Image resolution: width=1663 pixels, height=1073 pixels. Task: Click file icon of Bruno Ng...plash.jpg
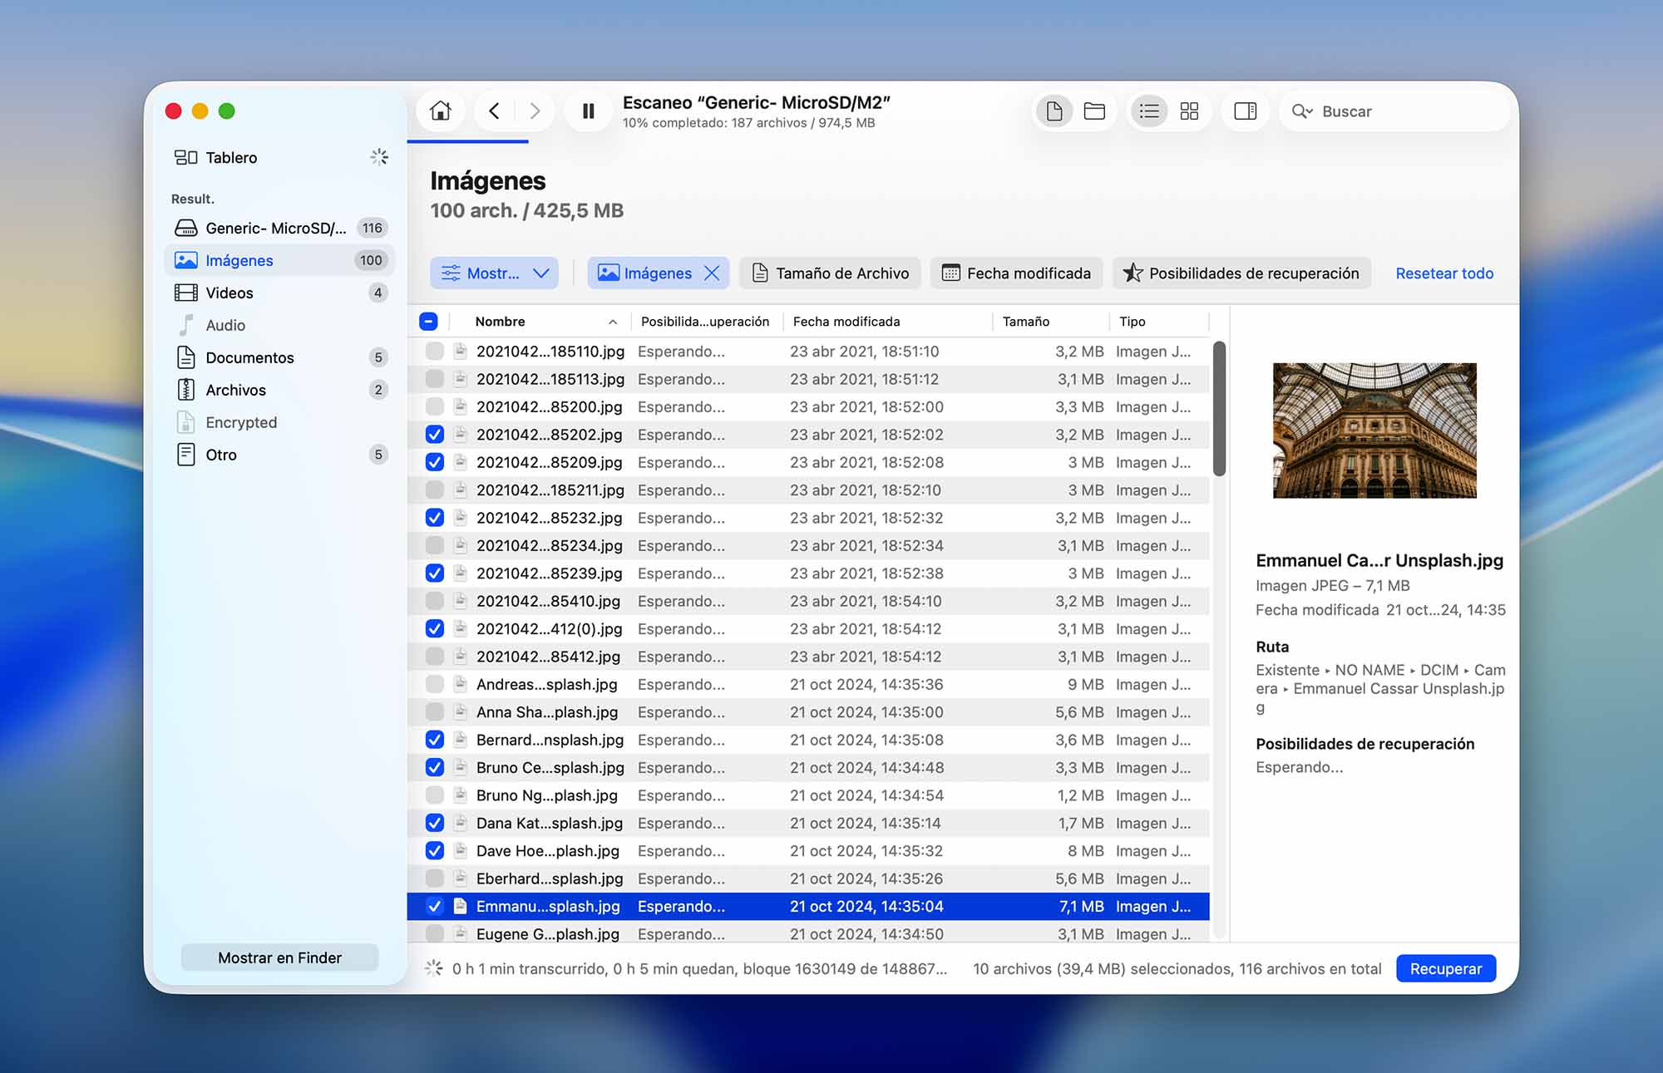pos(460,795)
